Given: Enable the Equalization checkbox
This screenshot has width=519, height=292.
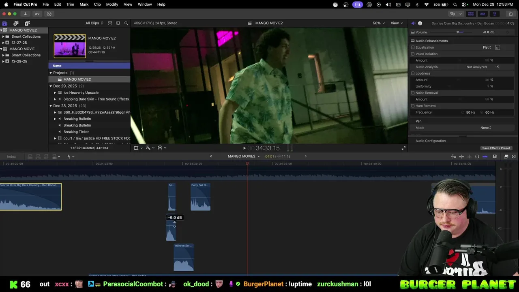Looking at the screenshot, I should click(x=413, y=47).
